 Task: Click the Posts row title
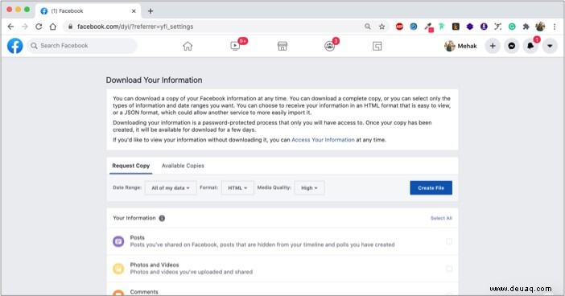(138, 237)
